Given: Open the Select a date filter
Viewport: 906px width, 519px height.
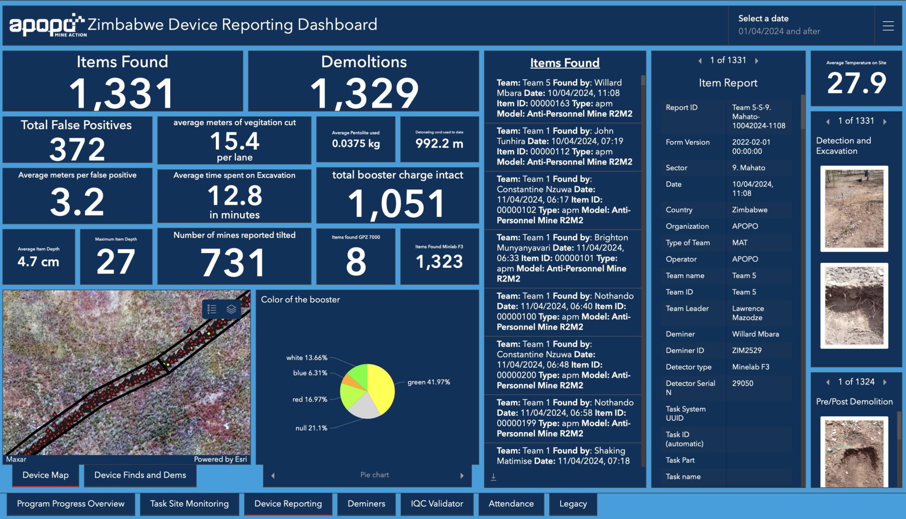Looking at the screenshot, I should click(x=801, y=25).
